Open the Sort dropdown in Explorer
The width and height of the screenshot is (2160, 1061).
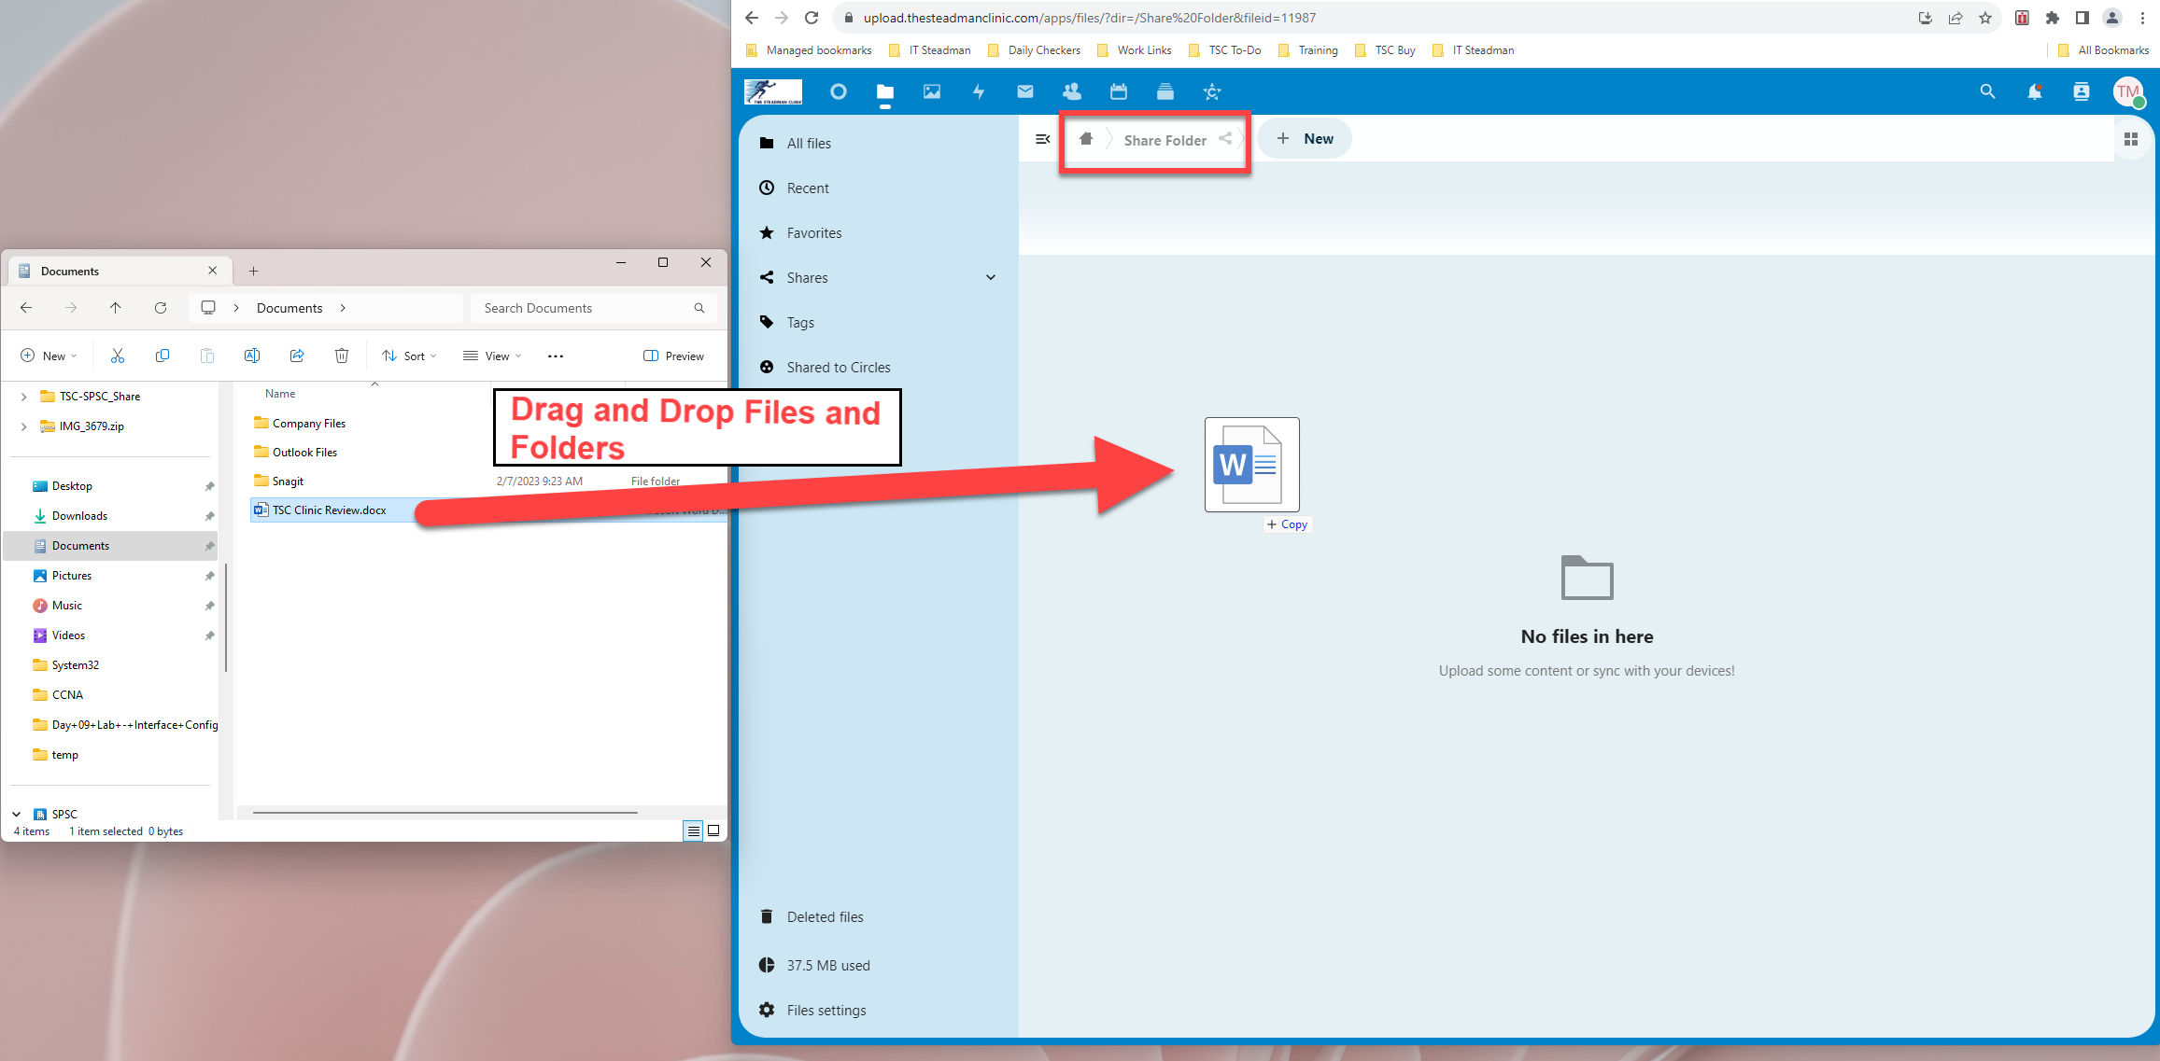[409, 356]
